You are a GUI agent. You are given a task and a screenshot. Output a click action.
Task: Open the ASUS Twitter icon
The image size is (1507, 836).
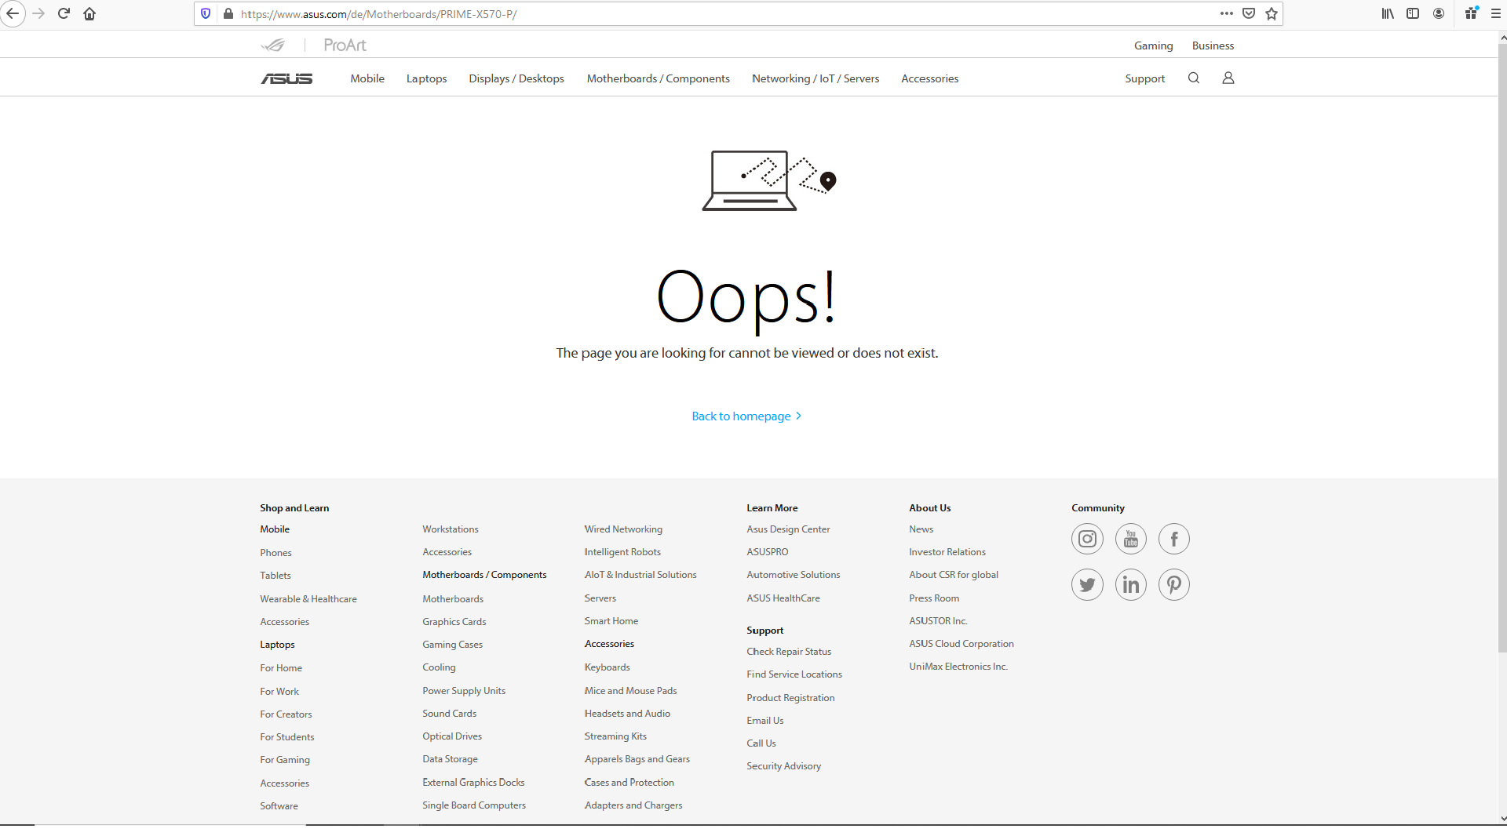1087,584
